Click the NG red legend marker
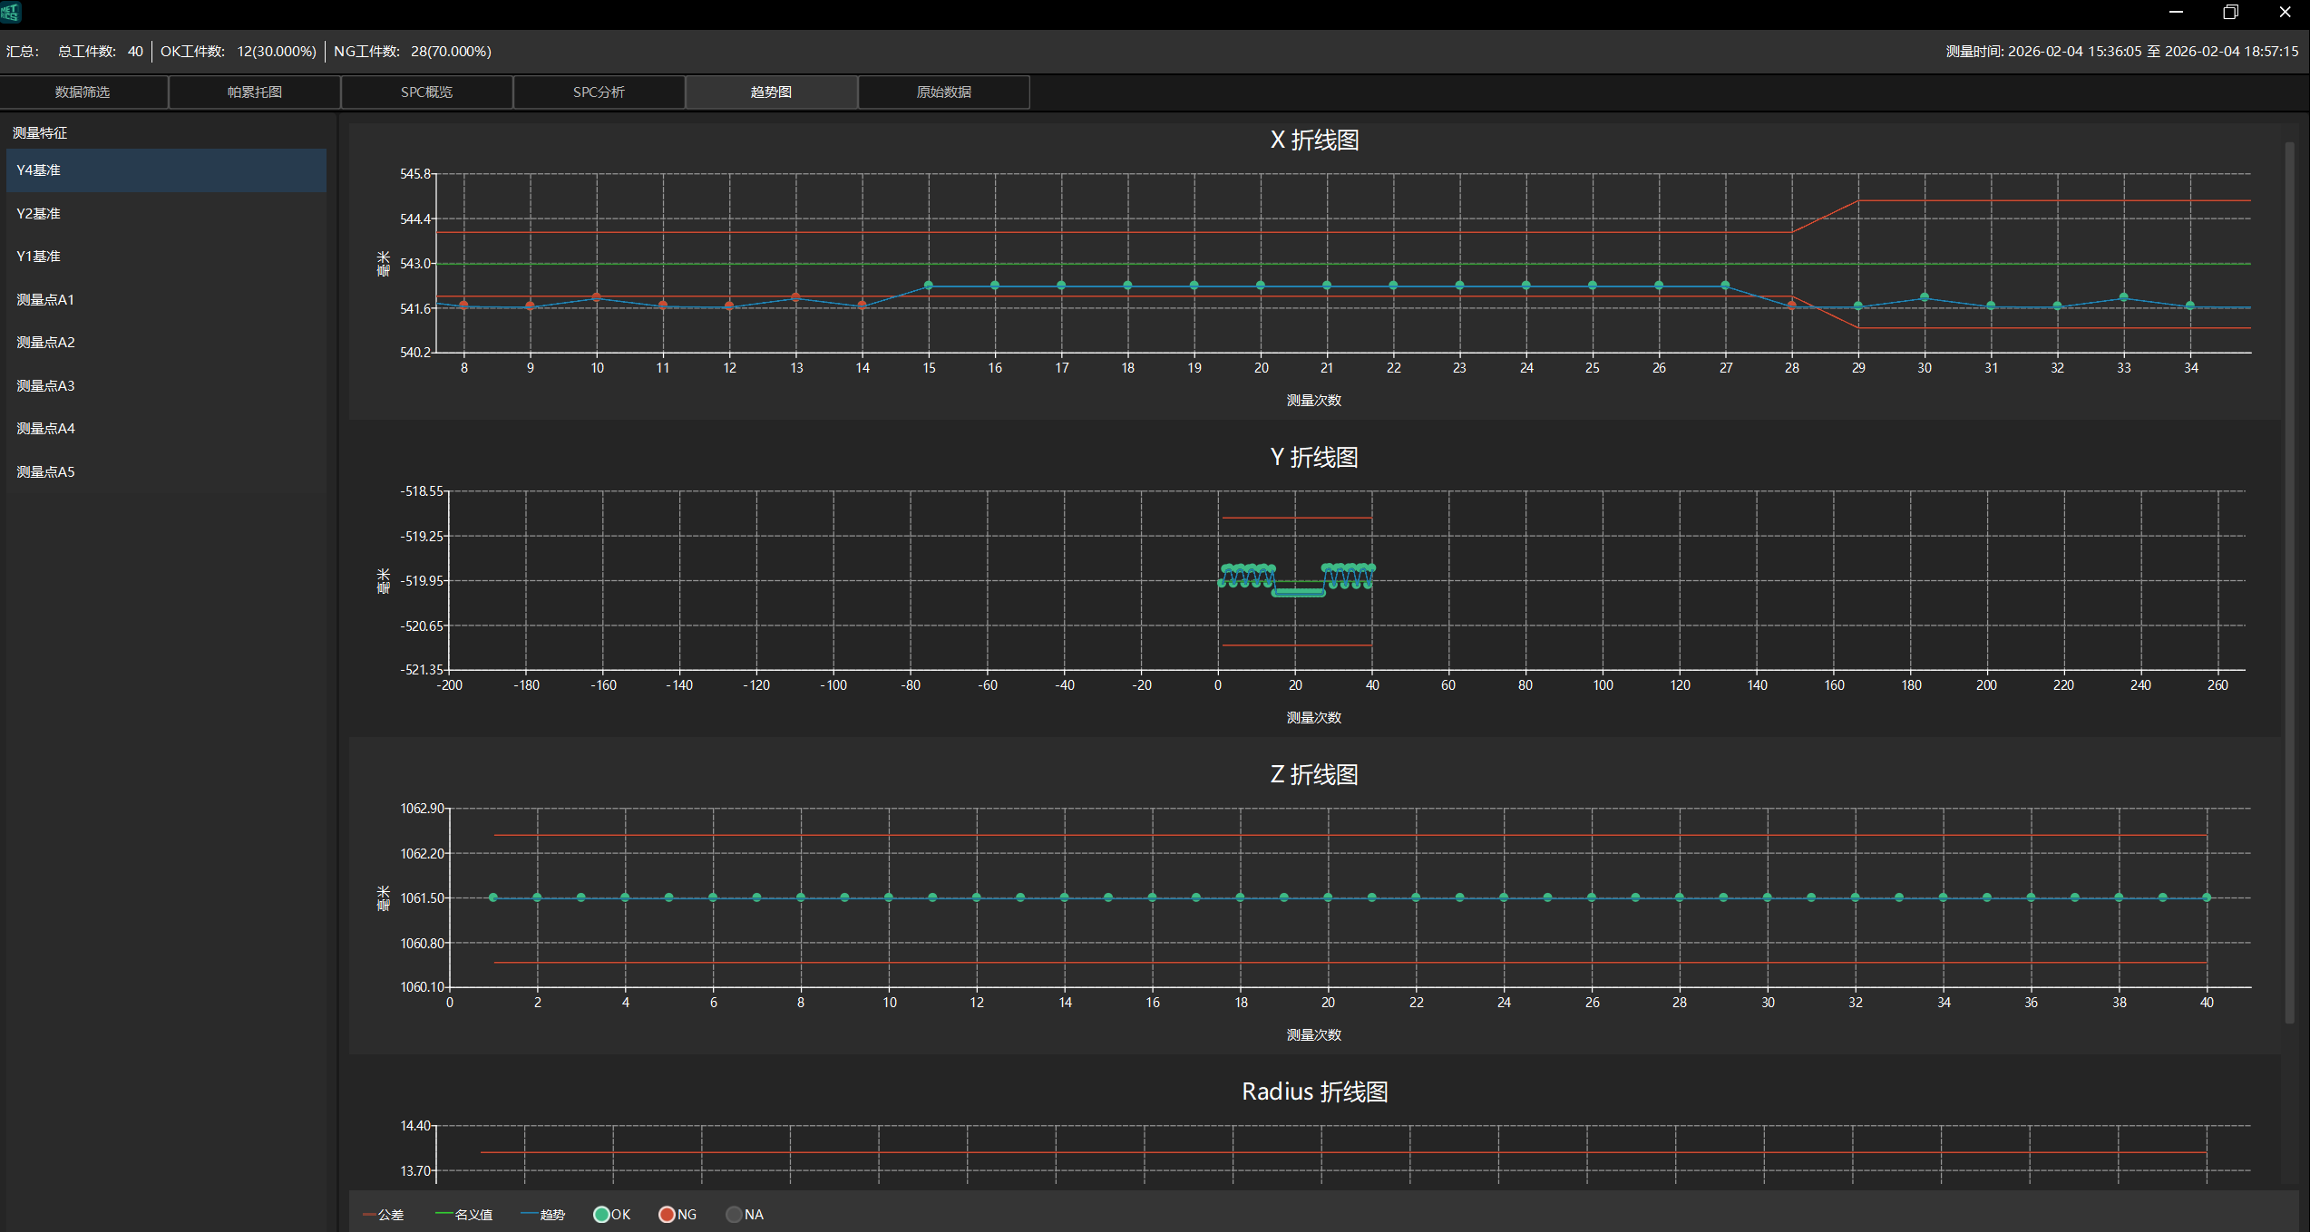This screenshot has height=1232, width=2310. pos(667,1215)
